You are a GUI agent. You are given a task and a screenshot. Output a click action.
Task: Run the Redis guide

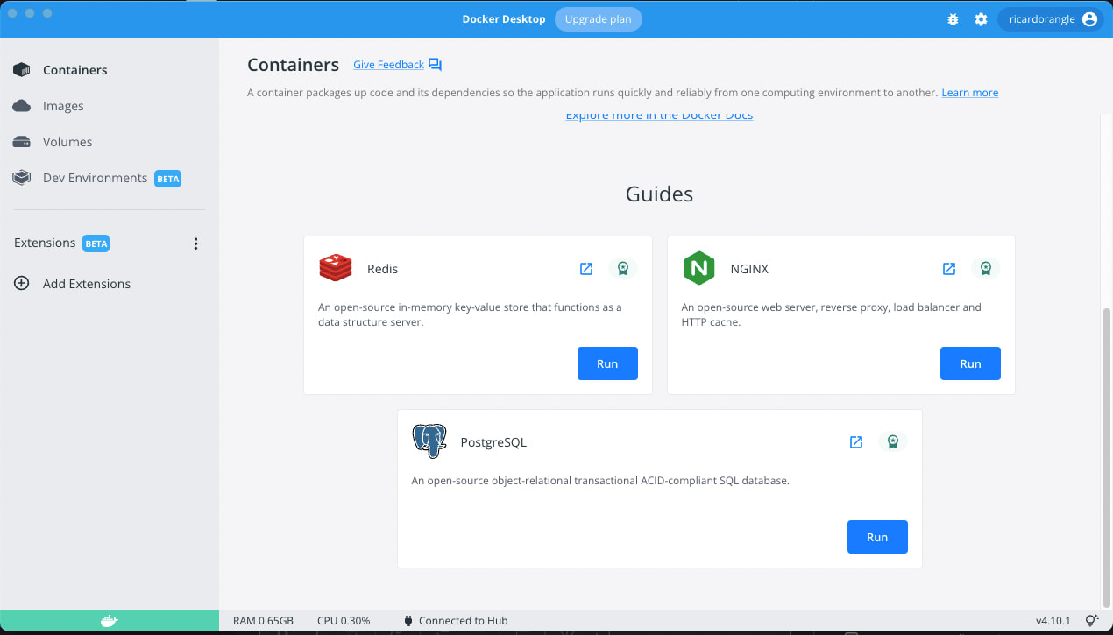point(607,363)
